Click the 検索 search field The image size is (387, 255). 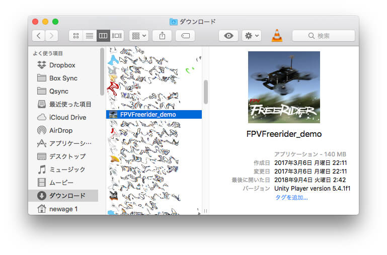click(323, 36)
